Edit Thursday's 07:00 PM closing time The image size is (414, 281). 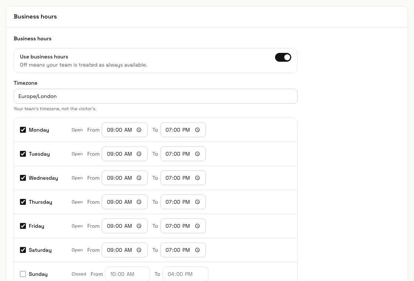pos(183,202)
